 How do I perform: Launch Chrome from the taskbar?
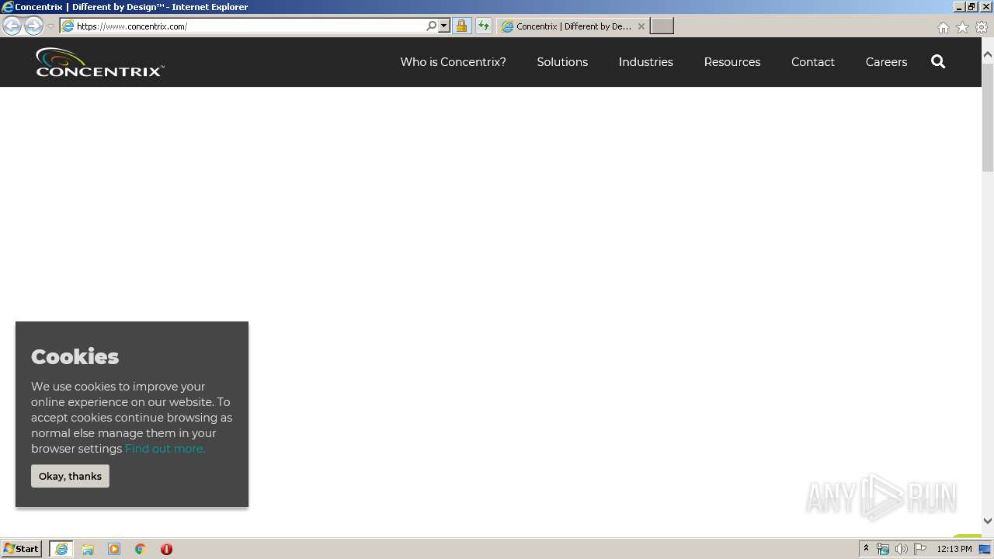pyautogui.click(x=141, y=549)
